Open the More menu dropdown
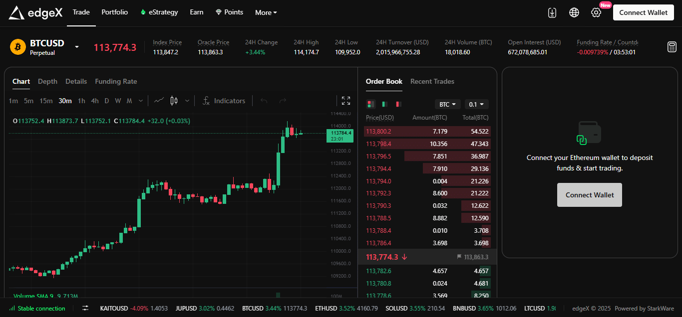 coord(266,12)
